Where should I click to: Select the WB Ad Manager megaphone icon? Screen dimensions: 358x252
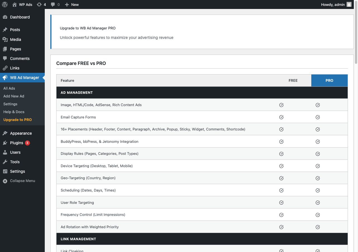[5, 78]
